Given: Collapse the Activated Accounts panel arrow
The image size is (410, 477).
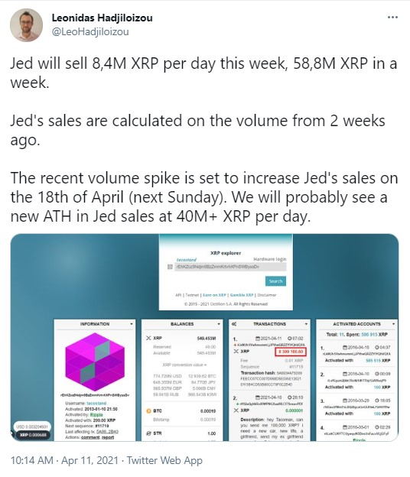Looking at the screenshot, I should click(393, 324).
